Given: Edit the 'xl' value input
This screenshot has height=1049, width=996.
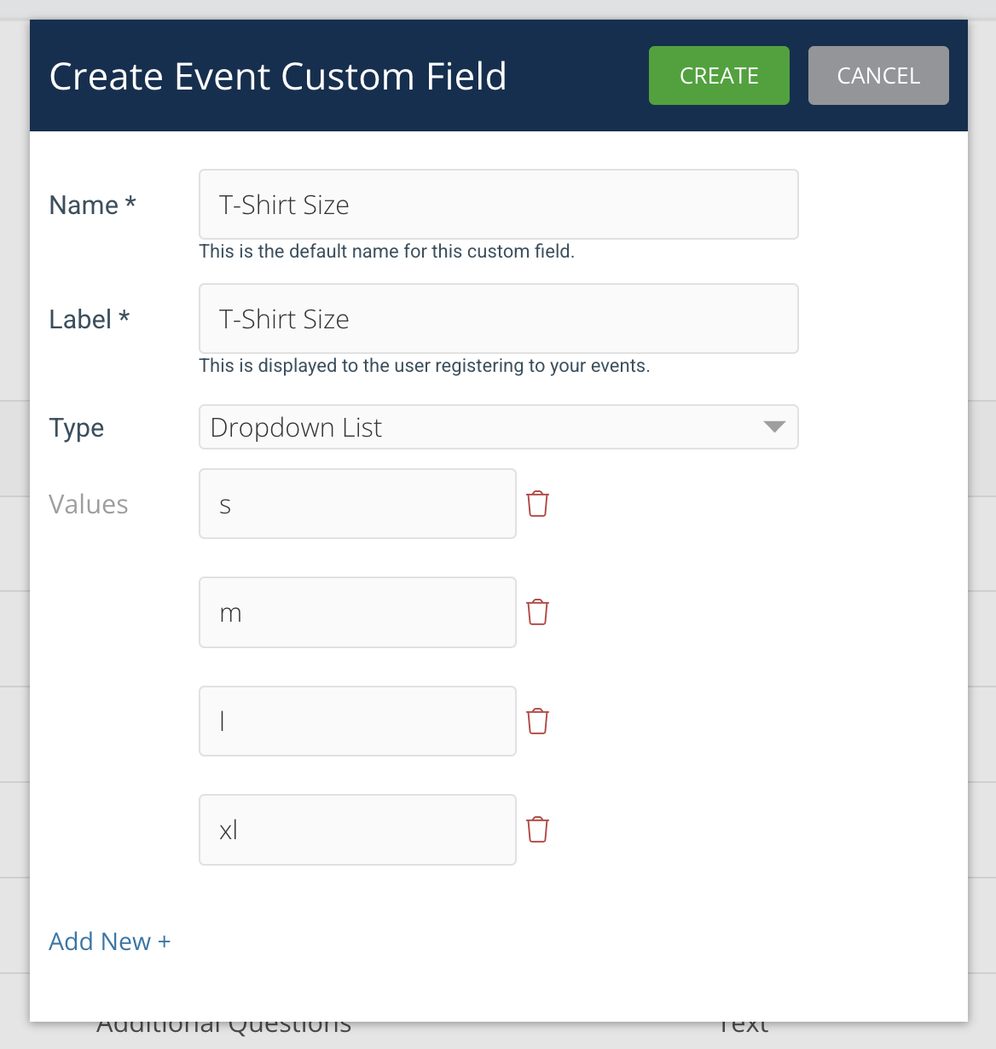Looking at the screenshot, I should (357, 830).
